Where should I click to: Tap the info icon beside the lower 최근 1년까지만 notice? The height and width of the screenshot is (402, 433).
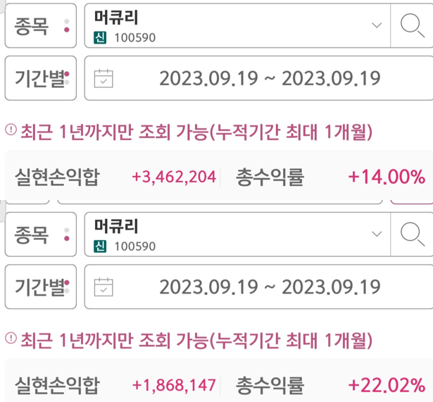pos(11,338)
